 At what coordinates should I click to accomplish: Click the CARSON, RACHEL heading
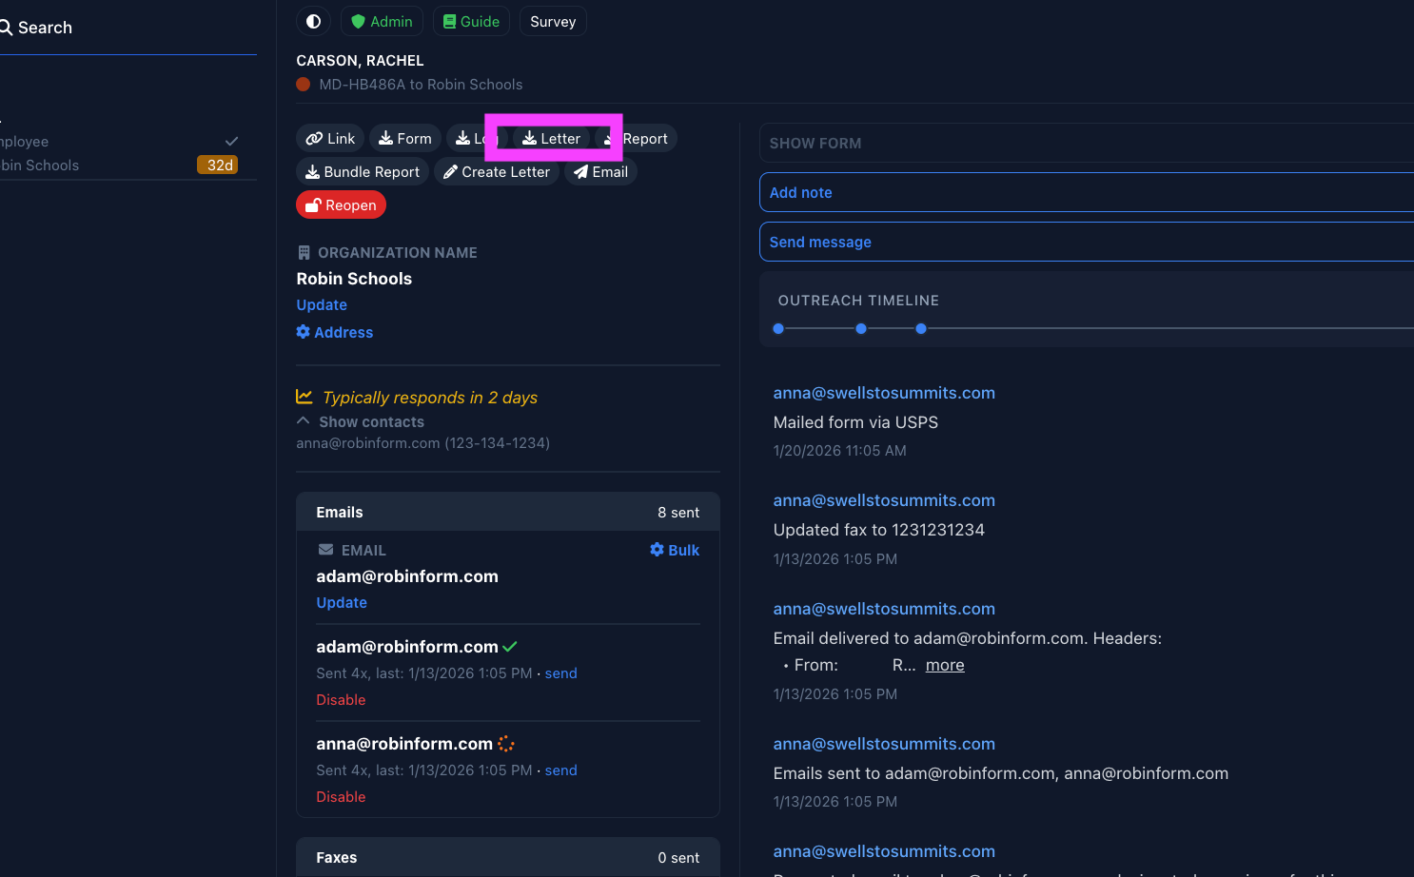pyautogui.click(x=360, y=60)
